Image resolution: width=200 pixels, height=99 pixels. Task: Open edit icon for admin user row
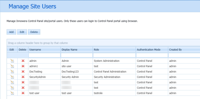pos(12,61)
